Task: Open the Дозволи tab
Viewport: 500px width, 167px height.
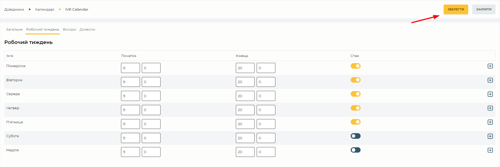Action: click(x=87, y=29)
